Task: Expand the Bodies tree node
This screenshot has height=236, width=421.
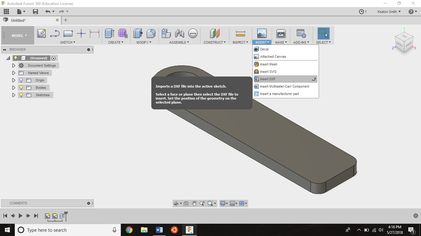Action: pyautogui.click(x=14, y=88)
